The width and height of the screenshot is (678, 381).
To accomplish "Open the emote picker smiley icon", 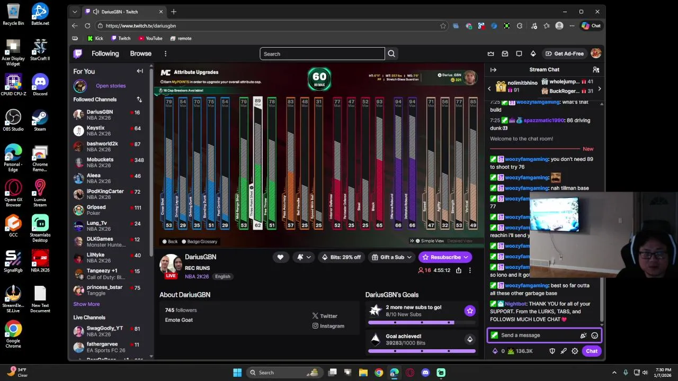I will pos(594,335).
